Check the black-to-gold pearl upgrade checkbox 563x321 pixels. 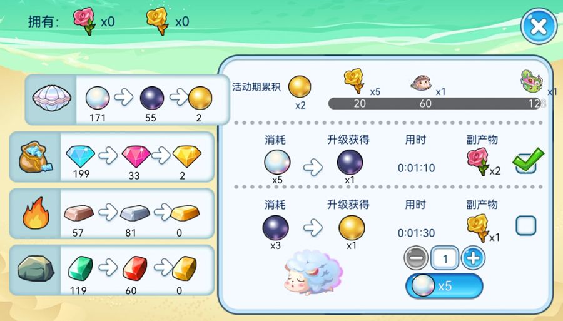[x=526, y=225]
